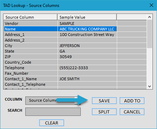This screenshot has height=129, width=157.
Task: Click the CANCEL button
Action: pos(132,112)
